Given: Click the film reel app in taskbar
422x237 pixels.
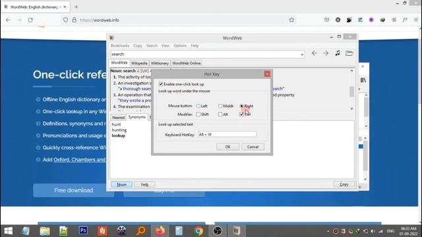Looking at the screenshot, I should (121, 230).
